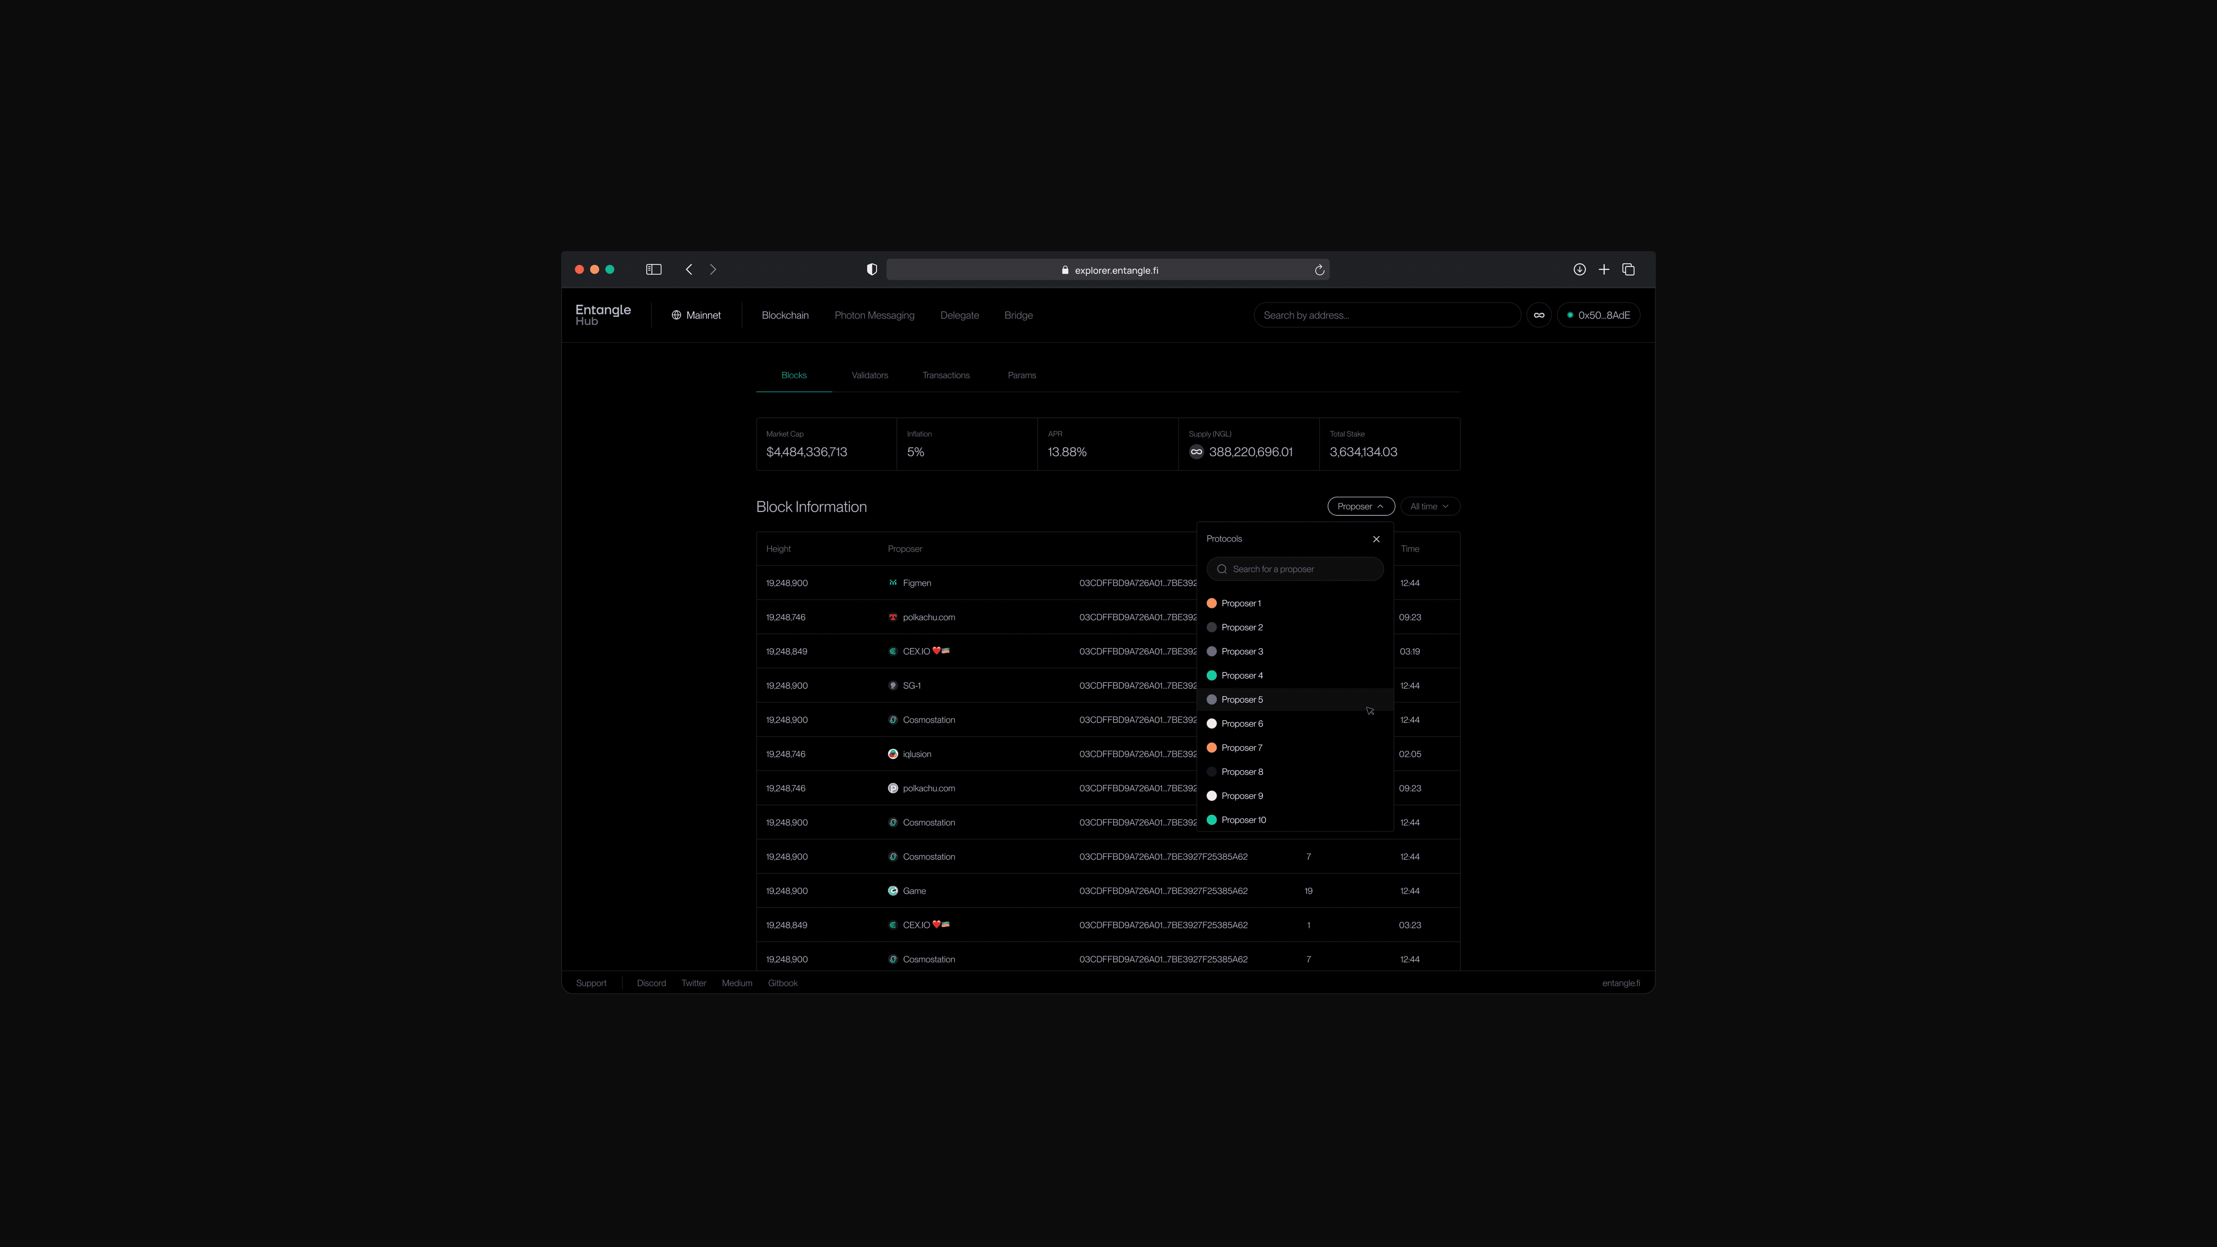Open the privacy shield report icon
2217x1247 pixels.
tap(872, 269)
